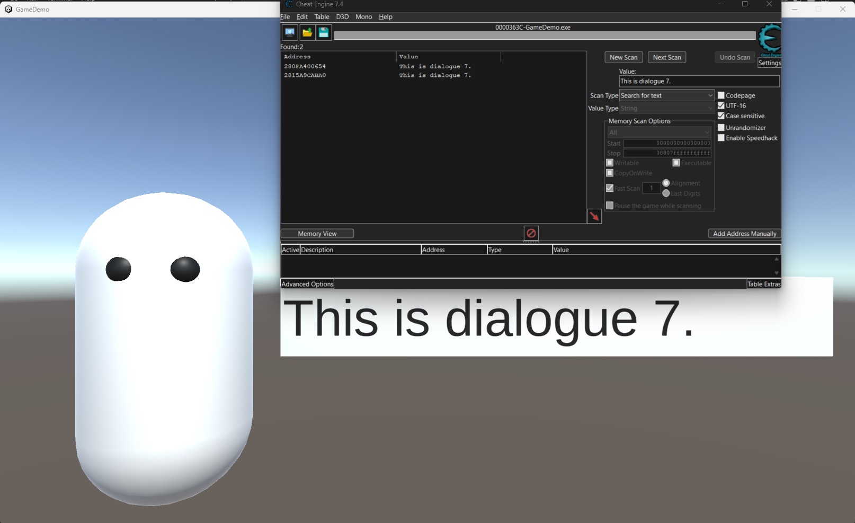
Task: Select address 280FA400654 row
Action: pyautogui.click(x=433, y=66)
